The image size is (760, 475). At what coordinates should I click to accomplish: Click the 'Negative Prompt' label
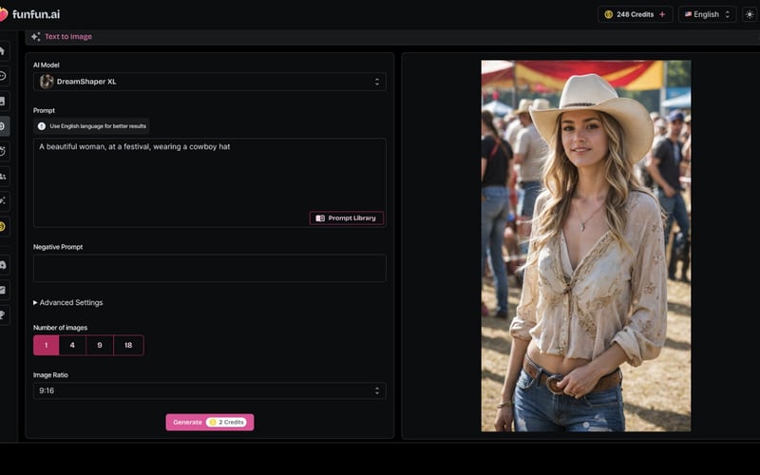[x=58, y=247]
